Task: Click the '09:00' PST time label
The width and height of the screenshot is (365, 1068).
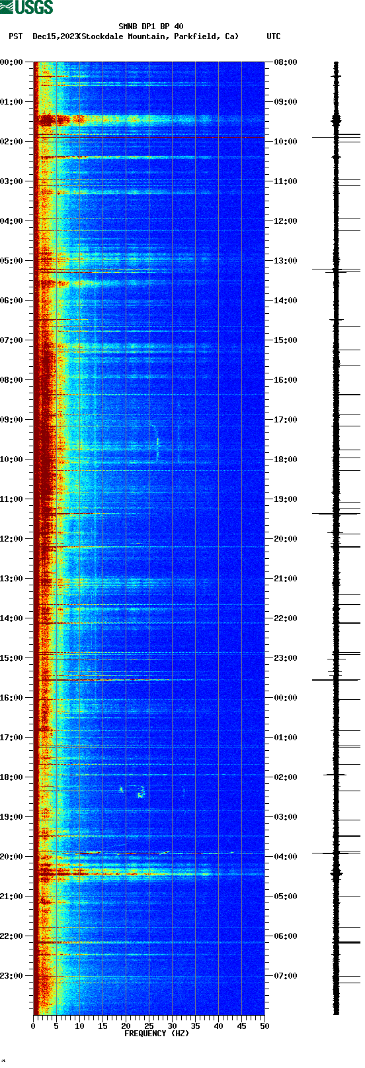Action: pyautogui.click(x=11, y=420)
